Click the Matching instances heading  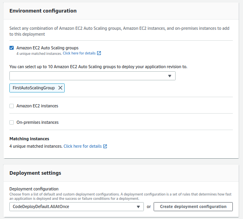click(x=29, y=139)
